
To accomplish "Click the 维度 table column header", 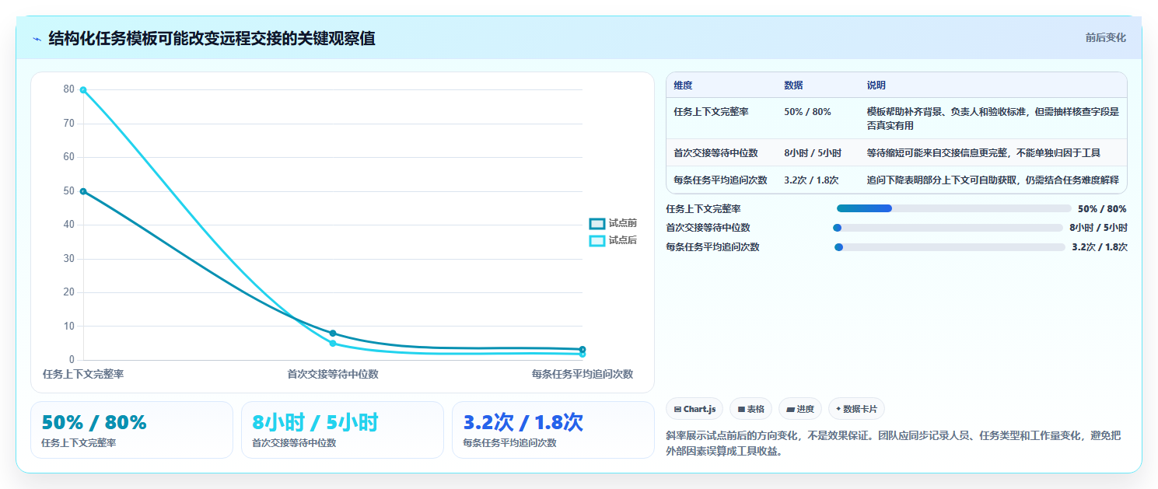I will pos(683,86).
